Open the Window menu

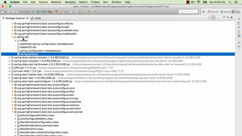(116, 2)
